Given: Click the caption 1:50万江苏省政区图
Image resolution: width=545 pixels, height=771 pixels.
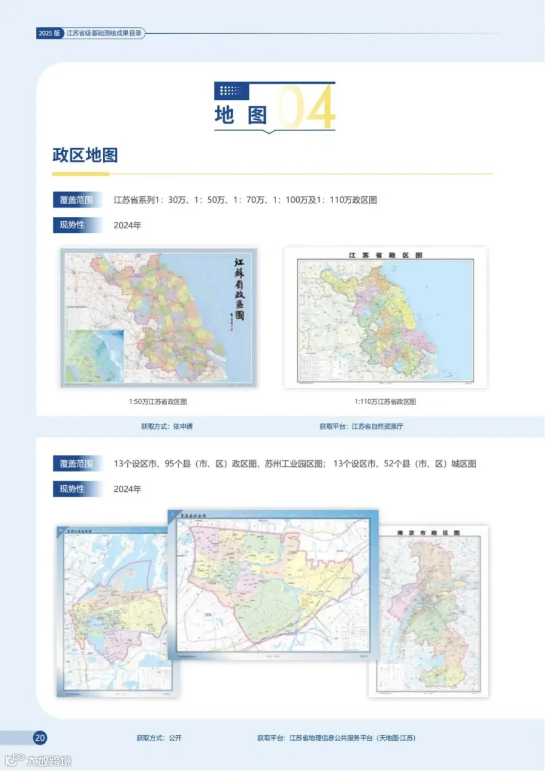Looking at the screenshot, I should pos(159,402).
